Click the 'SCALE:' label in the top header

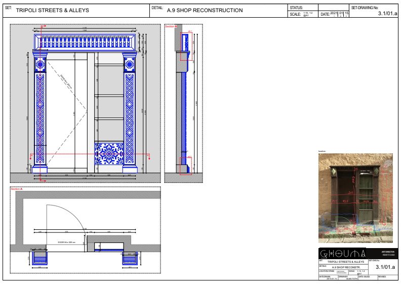pos(295,14)
